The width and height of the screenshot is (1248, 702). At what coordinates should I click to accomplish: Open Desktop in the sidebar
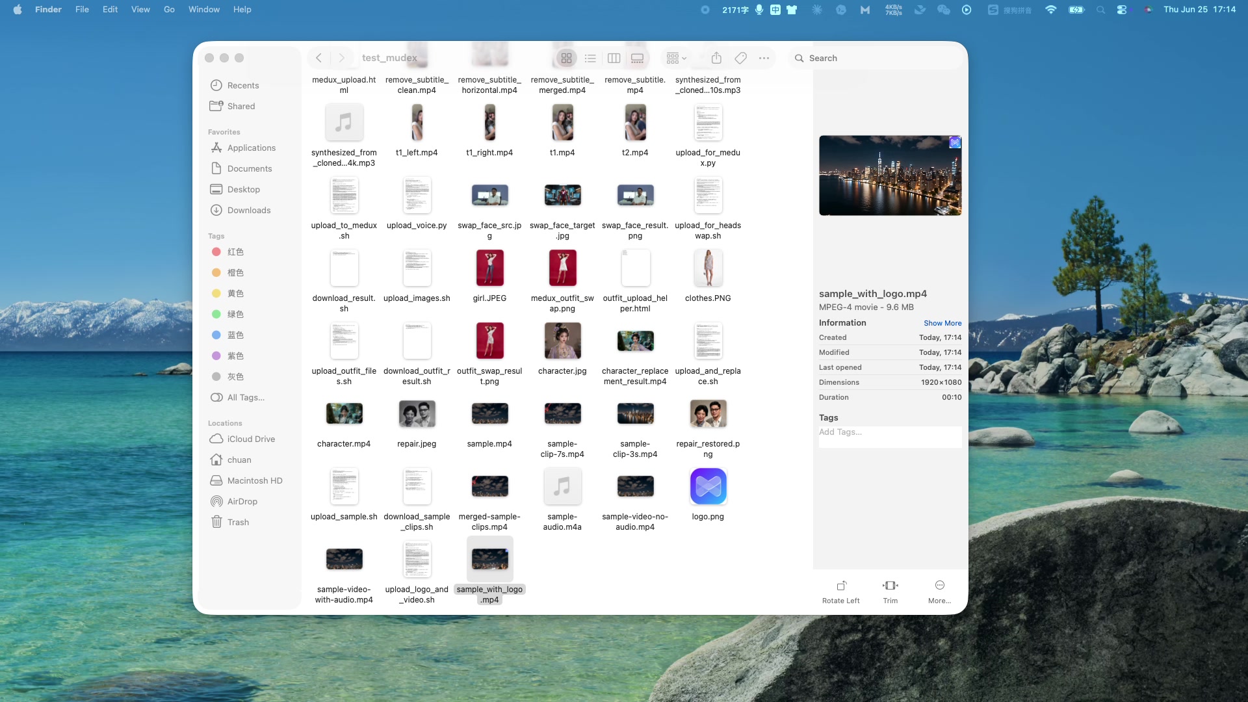point(250,190)
